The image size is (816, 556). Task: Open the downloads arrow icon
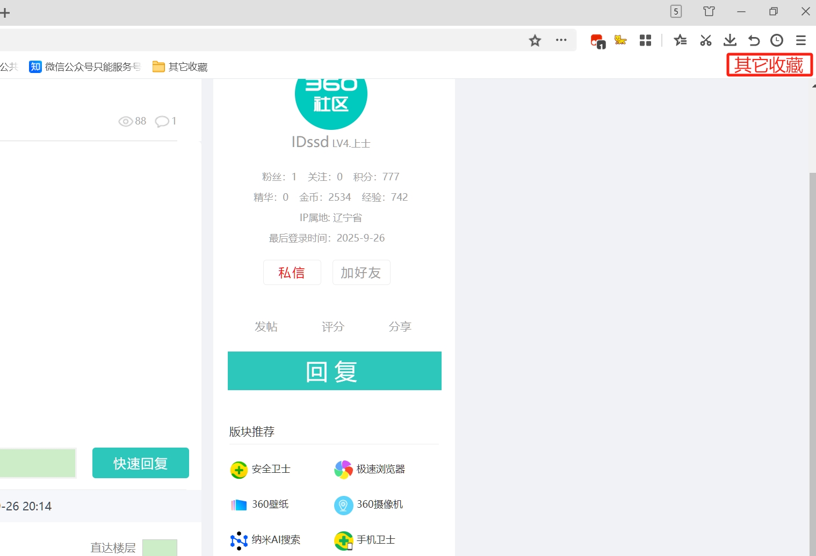[730, 40]
